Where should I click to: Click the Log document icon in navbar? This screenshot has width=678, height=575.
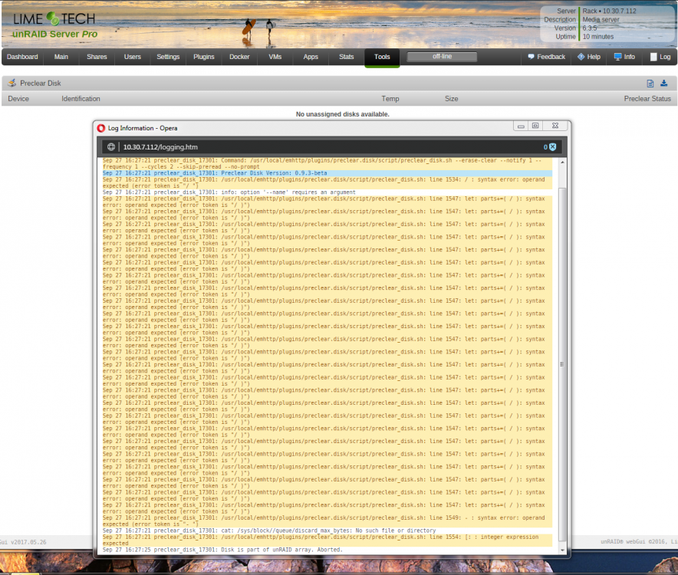(653, 57)
